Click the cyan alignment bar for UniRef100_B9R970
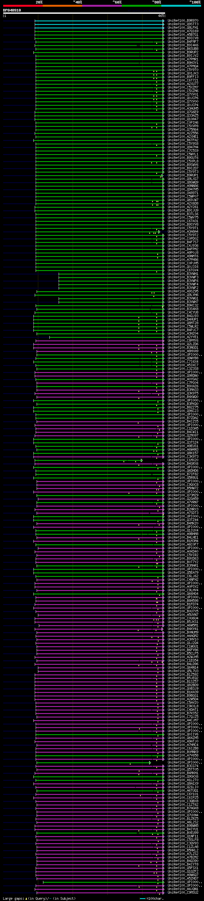 [x=99, y=21]
